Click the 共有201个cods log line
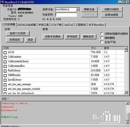130x127 pixels. pyautogui.click(x=10, y=117)
